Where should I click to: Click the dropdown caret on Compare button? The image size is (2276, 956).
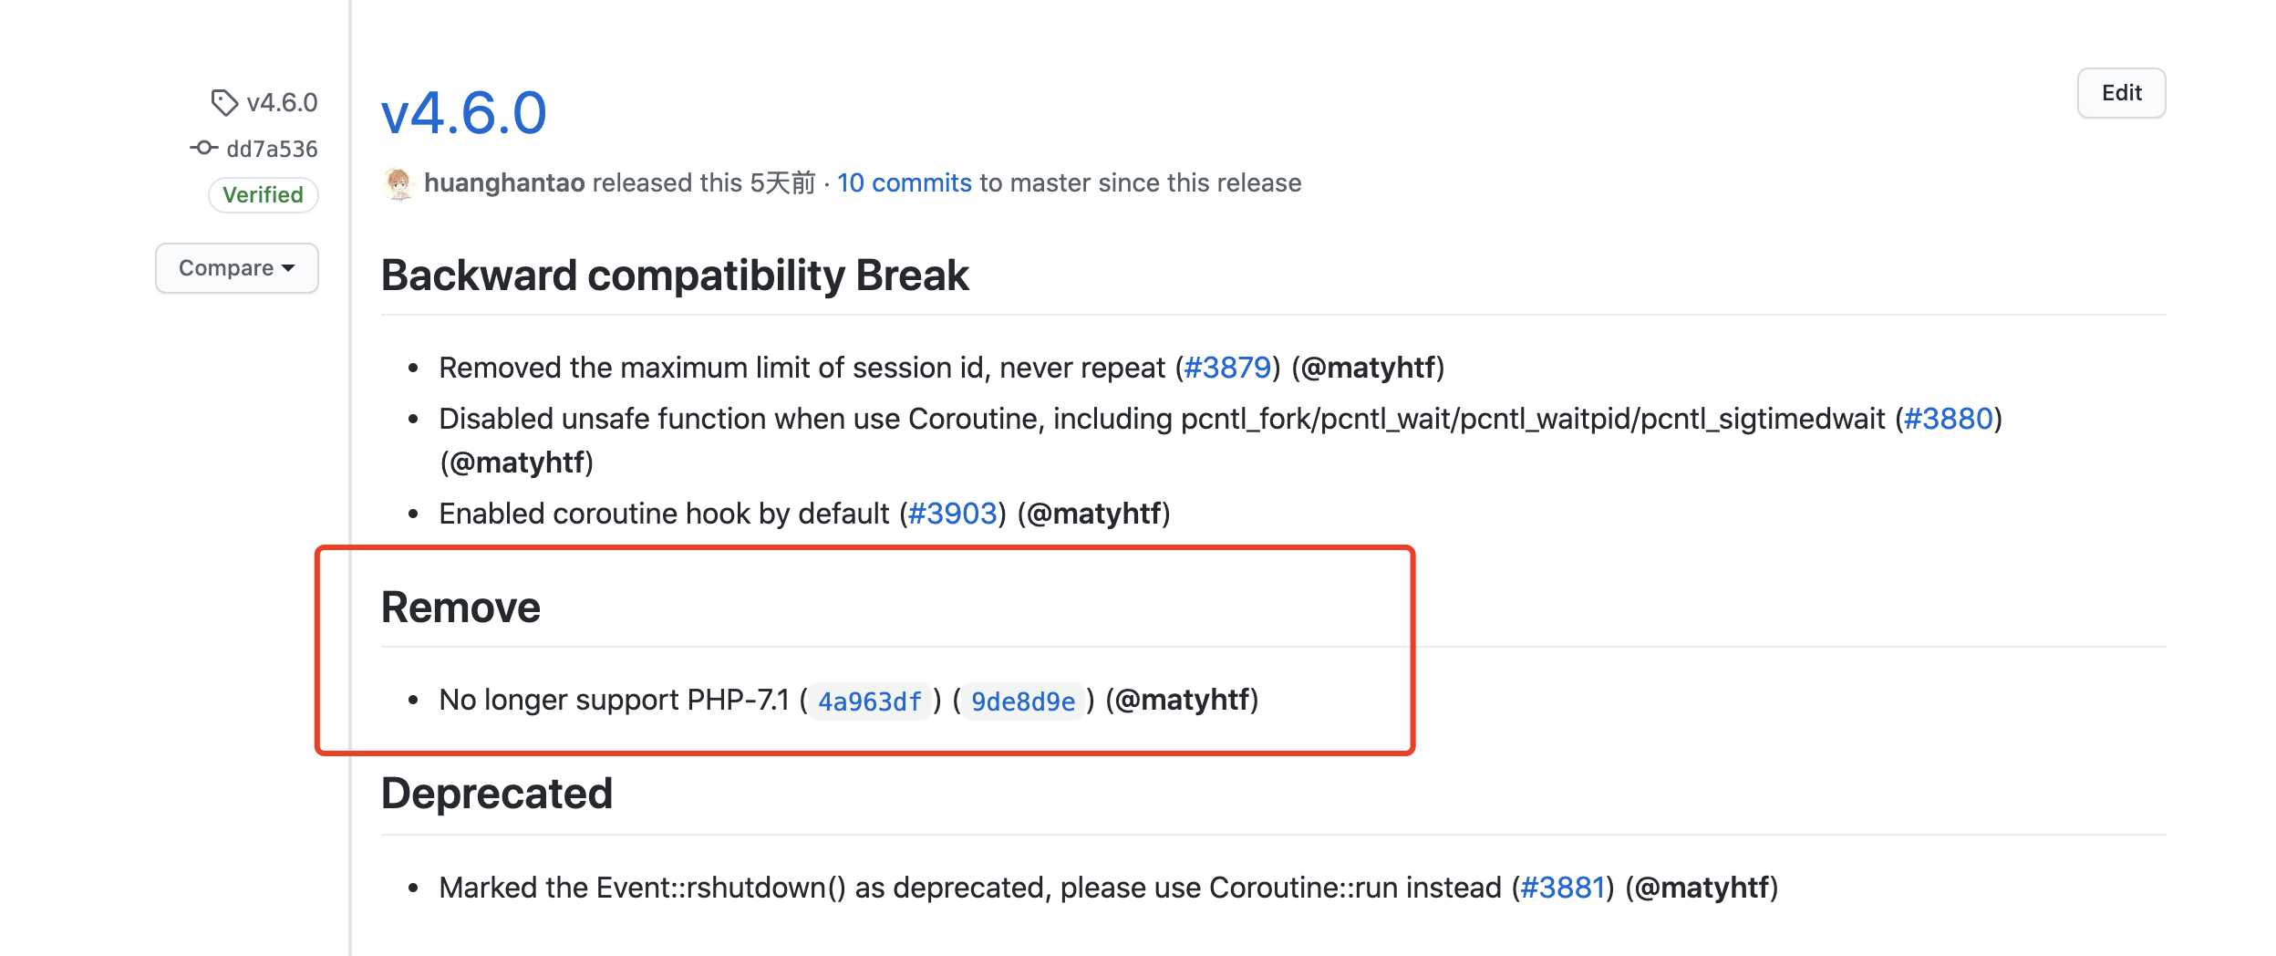[287, 269]
